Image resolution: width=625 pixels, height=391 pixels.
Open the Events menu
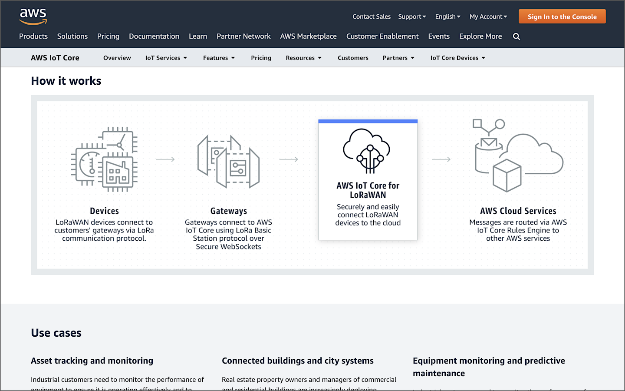coord(439,36)
